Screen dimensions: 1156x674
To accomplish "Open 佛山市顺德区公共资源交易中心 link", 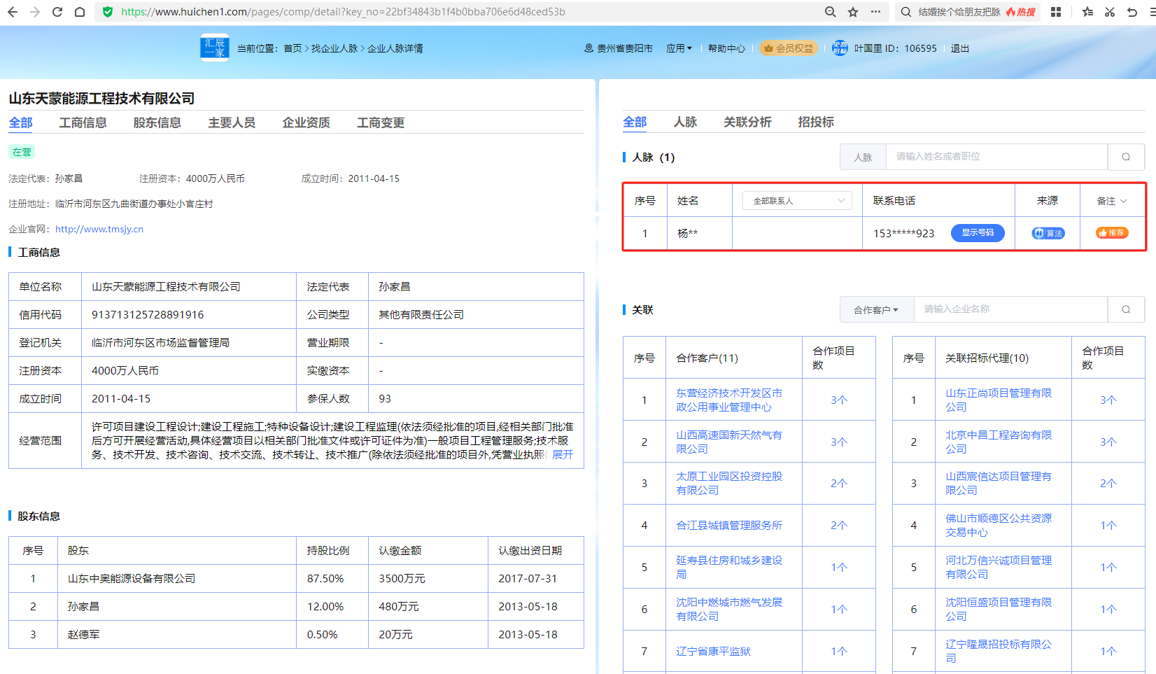I will pos(999,525).
